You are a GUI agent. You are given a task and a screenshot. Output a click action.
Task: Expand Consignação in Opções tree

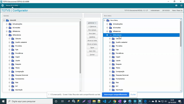point(9,72)
